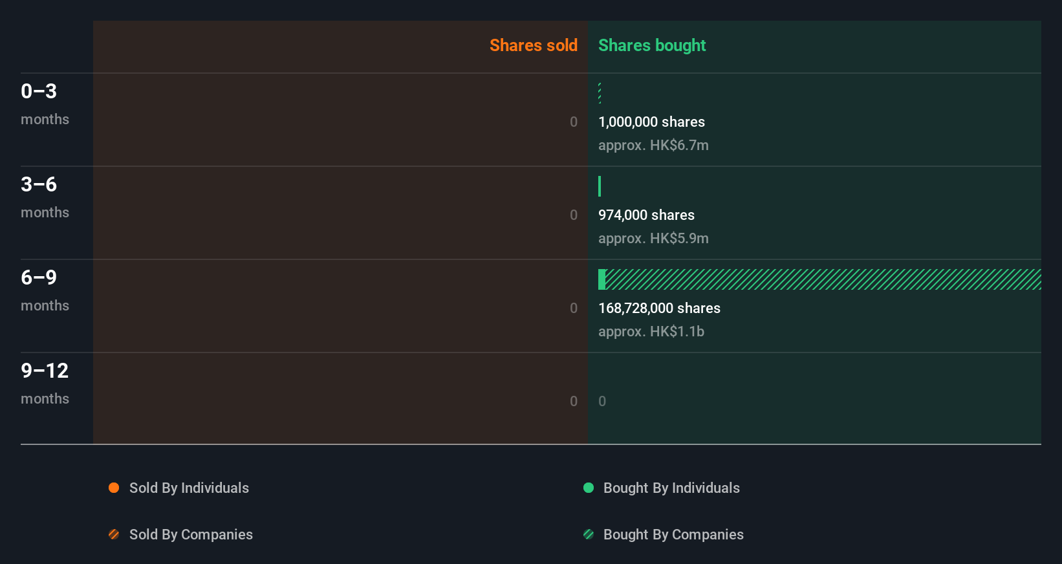Click the Shares bought column header
The width and height of the screenshot is (1062, 564).
coord(652,45)
